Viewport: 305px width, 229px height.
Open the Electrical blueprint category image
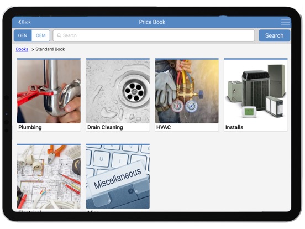tap(49, 177)
